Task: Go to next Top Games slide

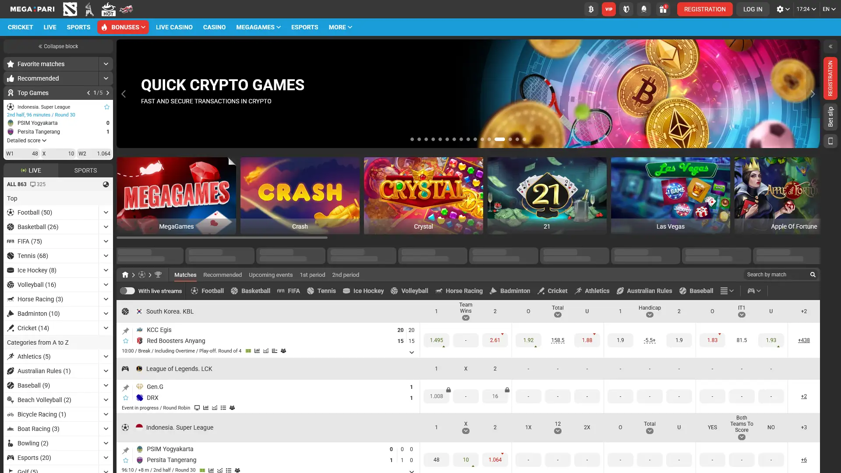Action: tap(108, 93)
